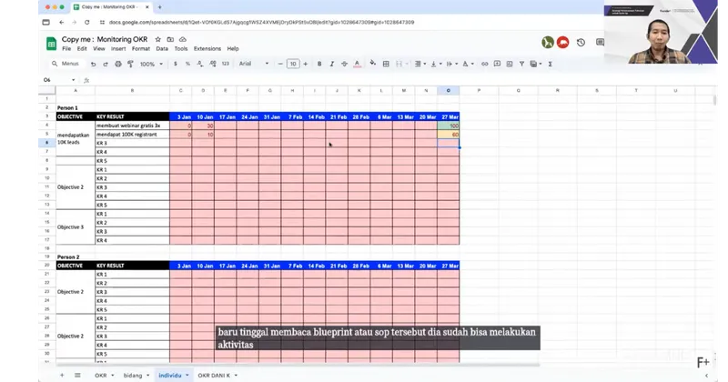728x382 pixels.
Task: Open the Data menu
Action: click(x=162, y=49)
